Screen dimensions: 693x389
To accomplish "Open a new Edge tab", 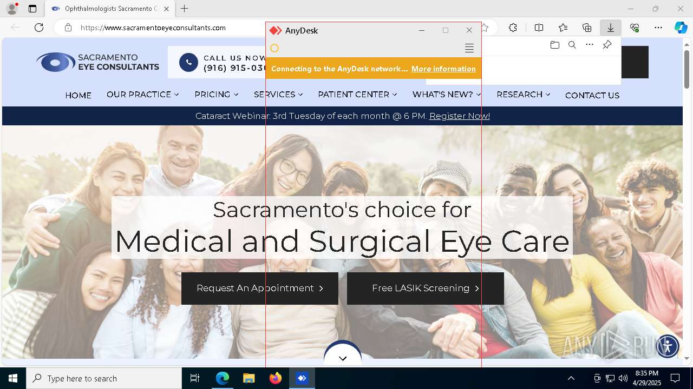I will [x=185, y=9].
